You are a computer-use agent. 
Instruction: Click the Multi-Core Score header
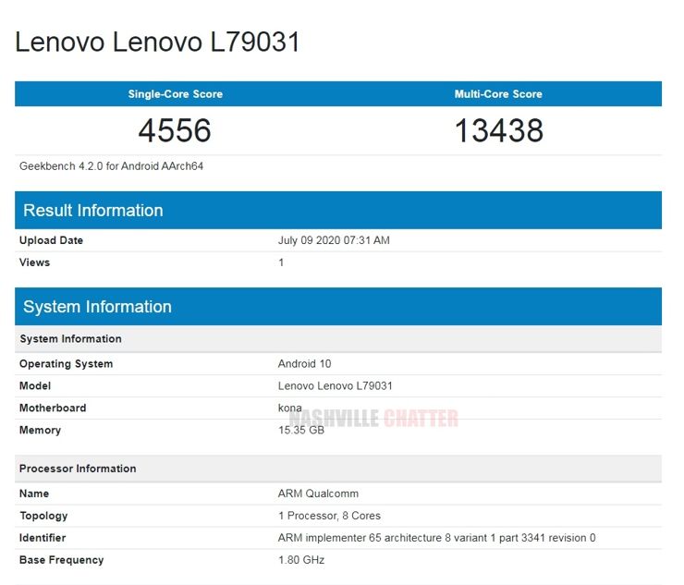pyautogui.click(x=498, y=94)
